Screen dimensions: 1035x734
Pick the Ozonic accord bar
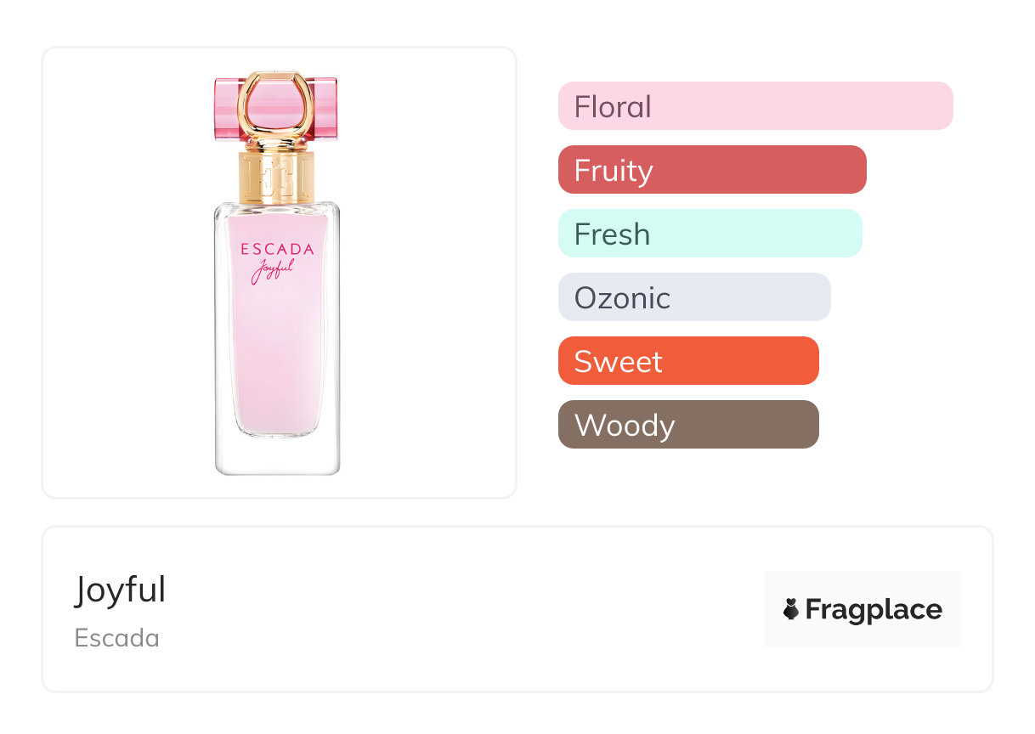pyautogui.click(x=694, y=297)
